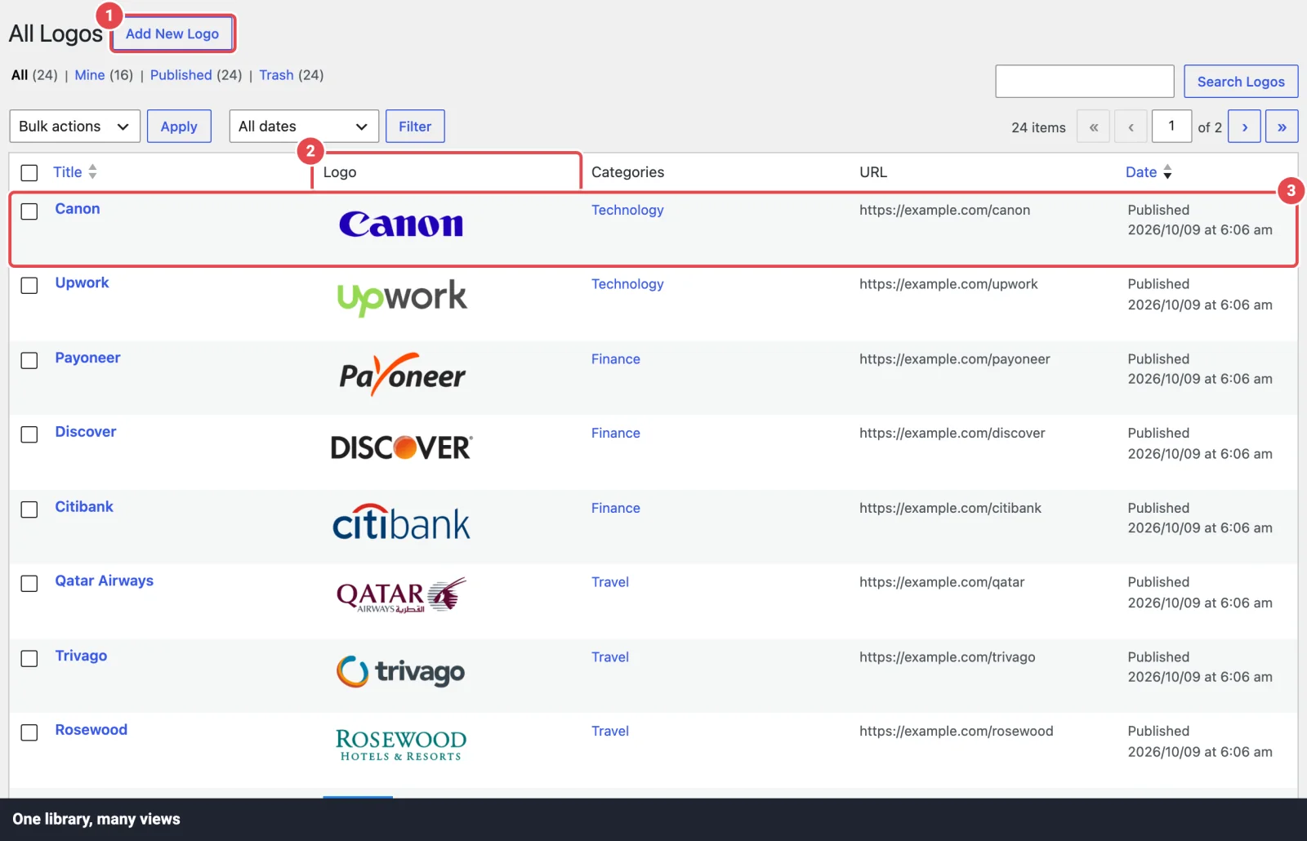Open the Rosewood title link

tap(91, 730)
